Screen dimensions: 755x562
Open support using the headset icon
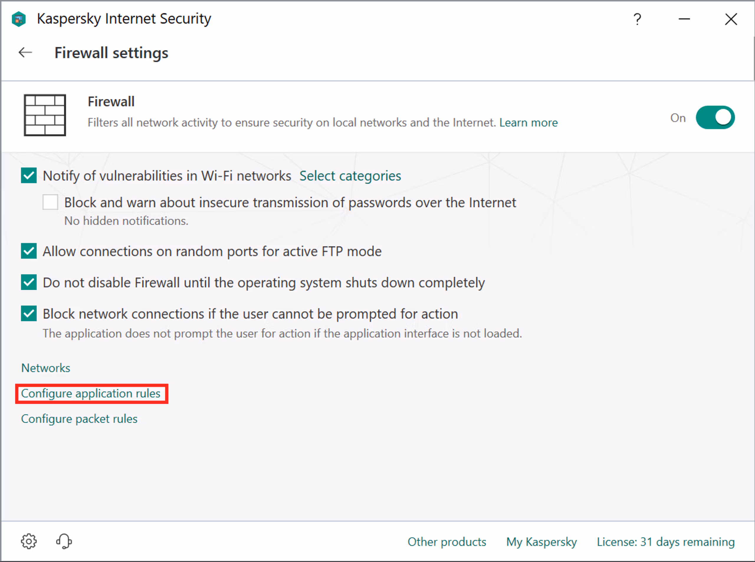(x=64, y=541)
